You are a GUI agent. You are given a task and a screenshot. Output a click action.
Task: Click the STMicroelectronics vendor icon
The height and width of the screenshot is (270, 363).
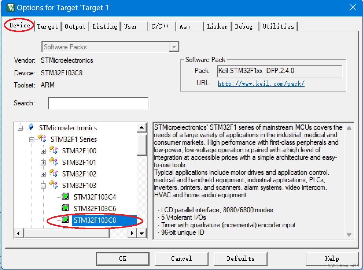(31, 127)
